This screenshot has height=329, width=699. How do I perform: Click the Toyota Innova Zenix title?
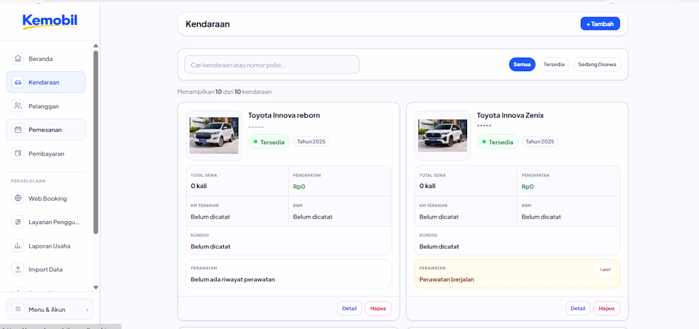(510, 116)
